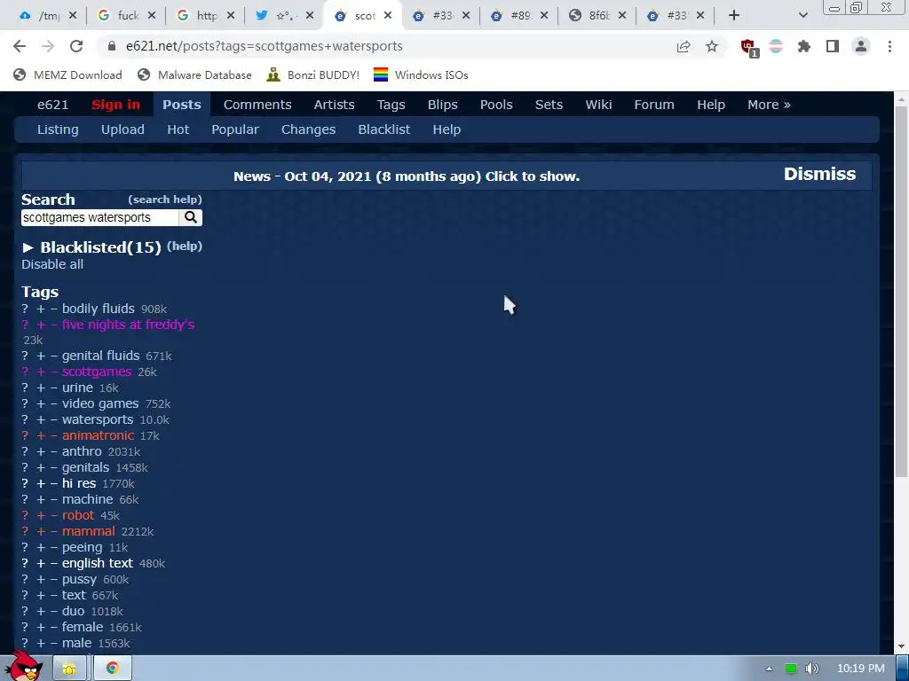
Task: Open a new browser tab
Action: tap(734, 16)
